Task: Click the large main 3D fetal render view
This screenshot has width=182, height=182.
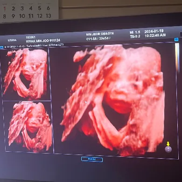Action: coord(115,100)
